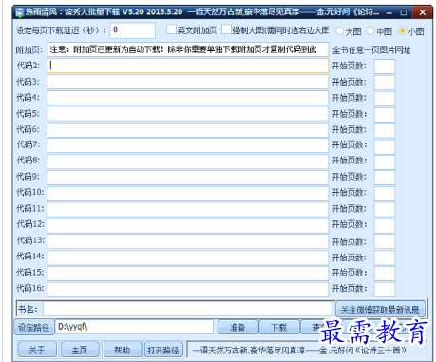Click the 开始页数 box for 代码15

coord(385,274)
